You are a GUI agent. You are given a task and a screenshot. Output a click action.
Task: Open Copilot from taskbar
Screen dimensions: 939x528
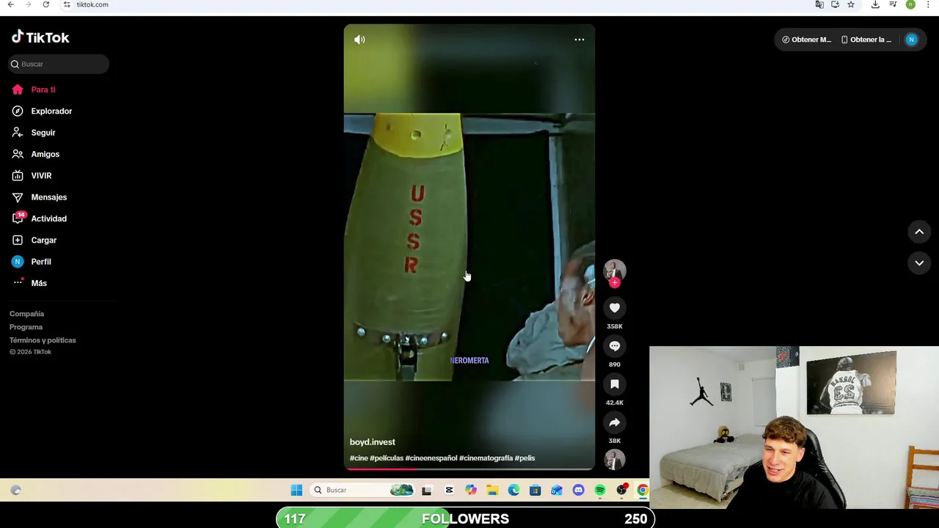[x=470, y=490]
